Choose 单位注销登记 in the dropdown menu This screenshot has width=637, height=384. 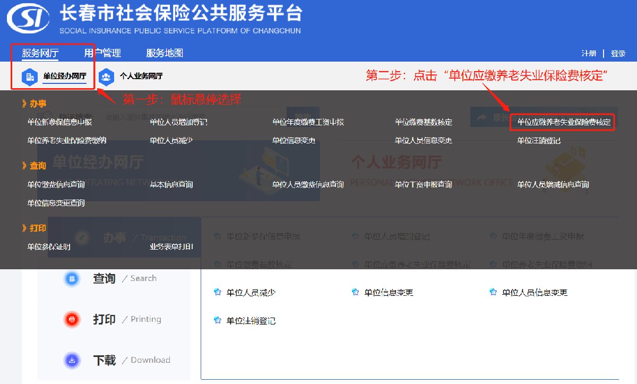539,141
